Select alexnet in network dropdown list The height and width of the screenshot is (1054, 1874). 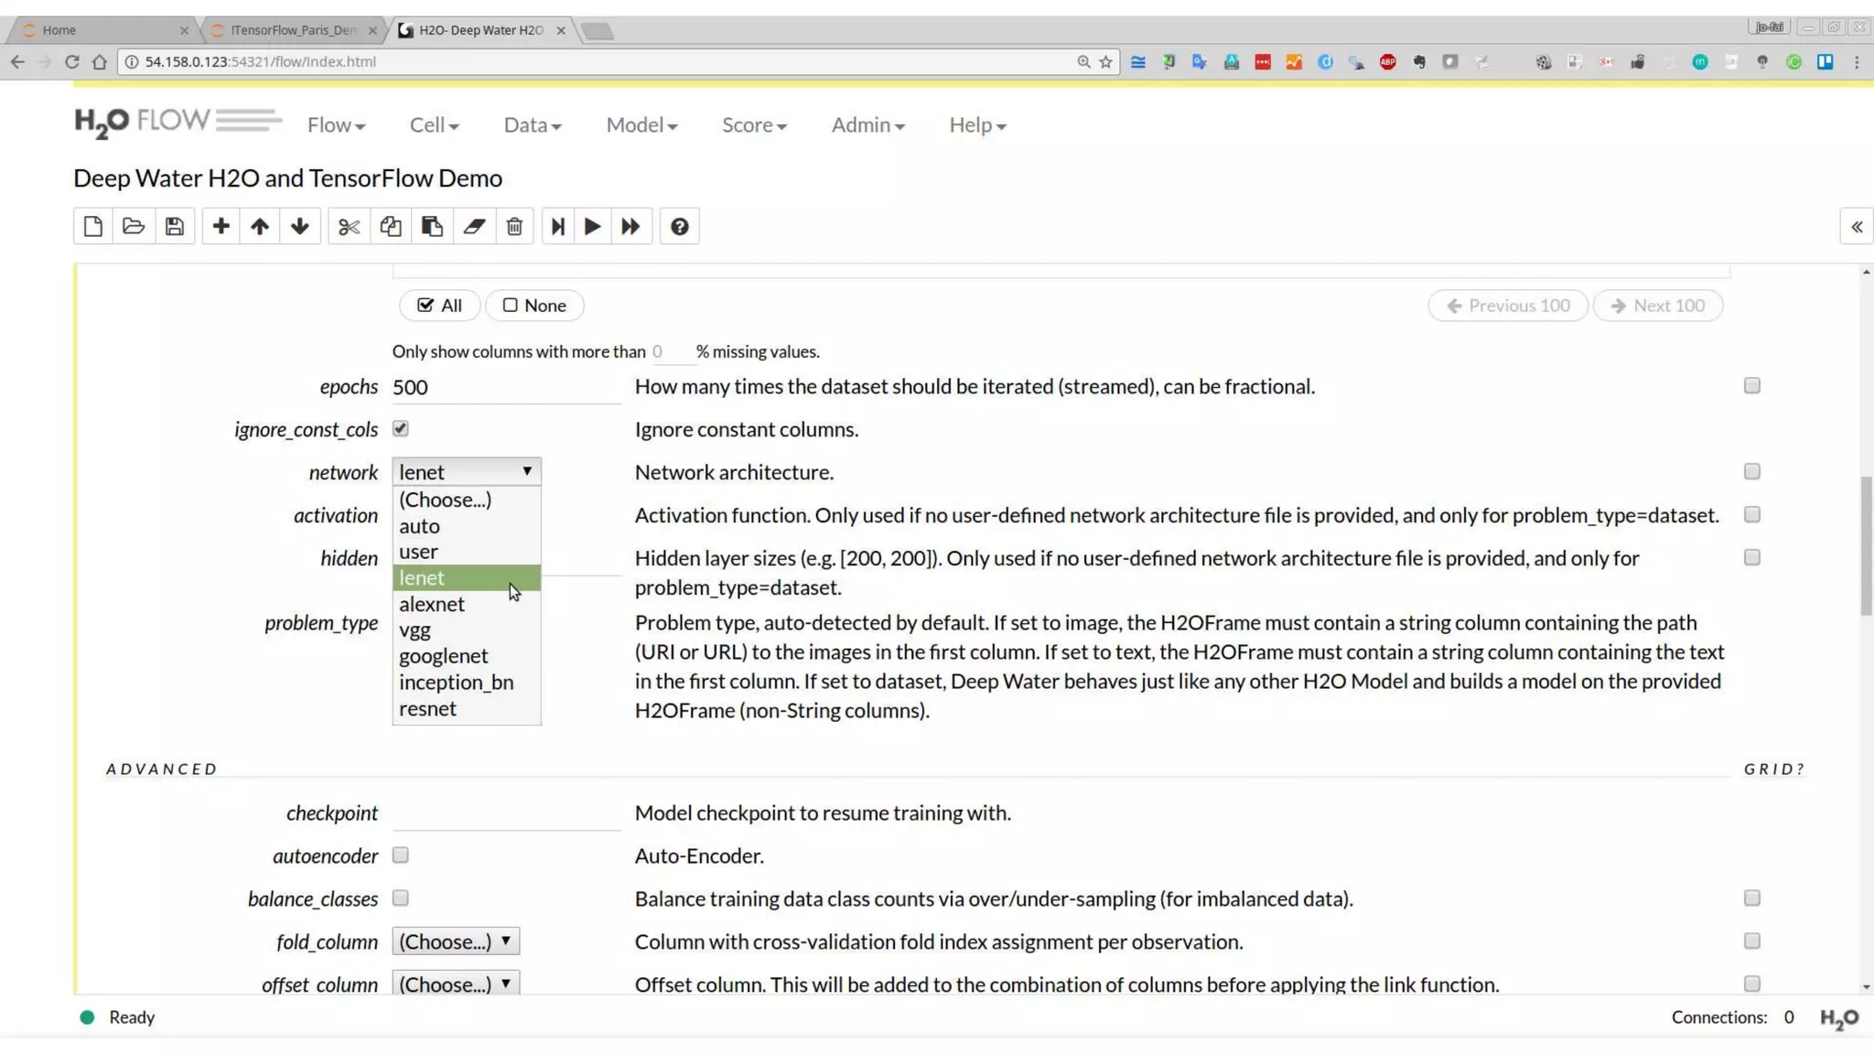click(432, 604)
